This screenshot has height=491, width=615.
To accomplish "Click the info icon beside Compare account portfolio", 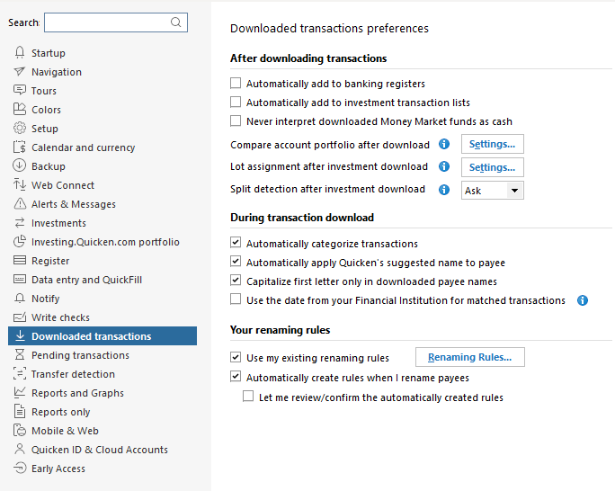I will [444, 145].
